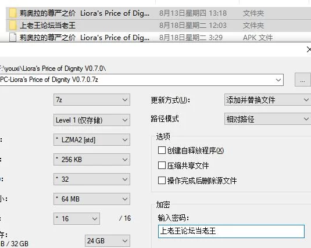Image resolution: width=311 pixels, height=248 pixels.
Task: Open the 64 MB block size dropdown
Action: [x=92, y=199]
